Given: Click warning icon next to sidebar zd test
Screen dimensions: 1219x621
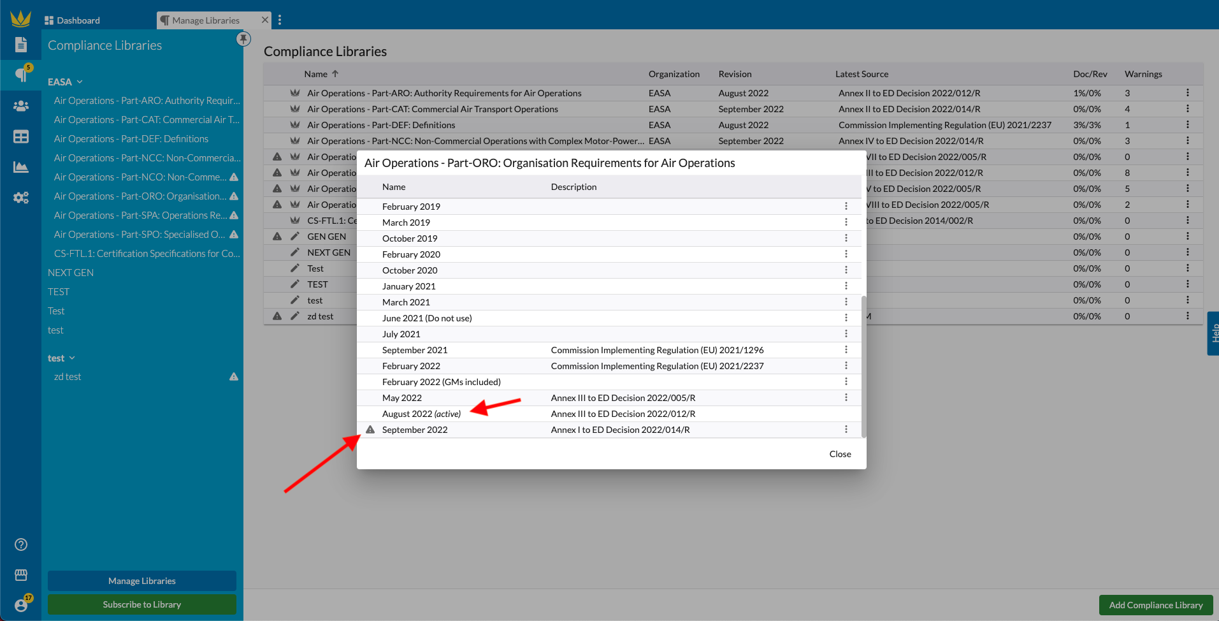Looking at the screenshot, I should click(234, 376).
